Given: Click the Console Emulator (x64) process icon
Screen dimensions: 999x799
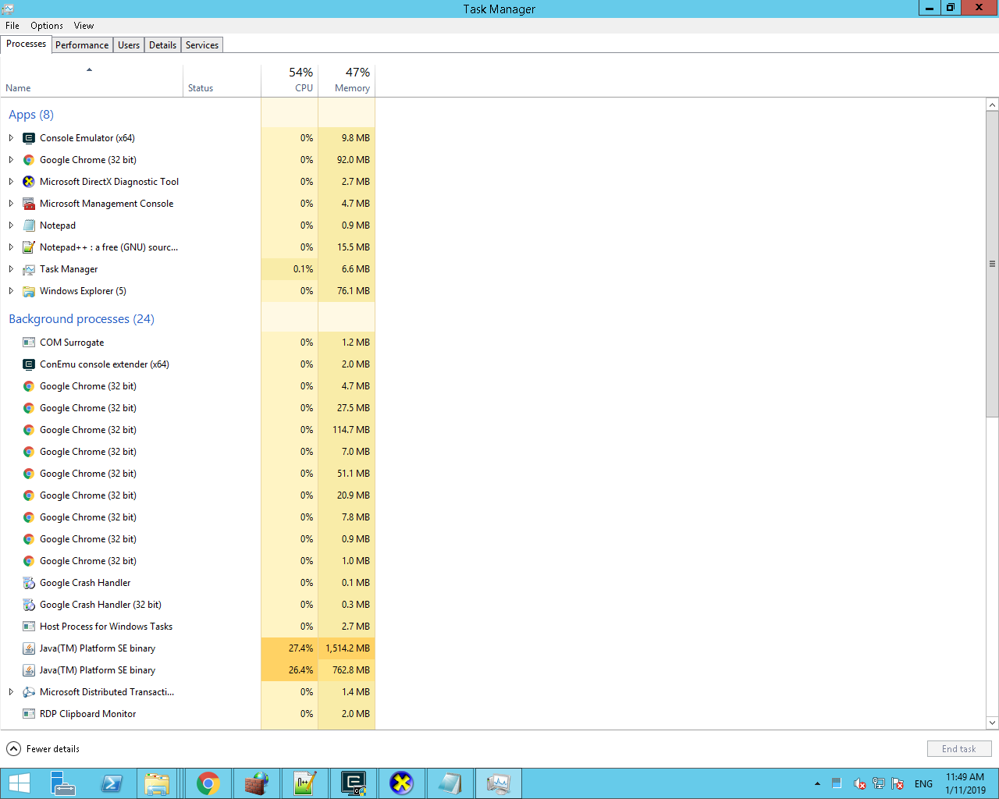Looking at the screenshot, I should [x=29, y=138].
